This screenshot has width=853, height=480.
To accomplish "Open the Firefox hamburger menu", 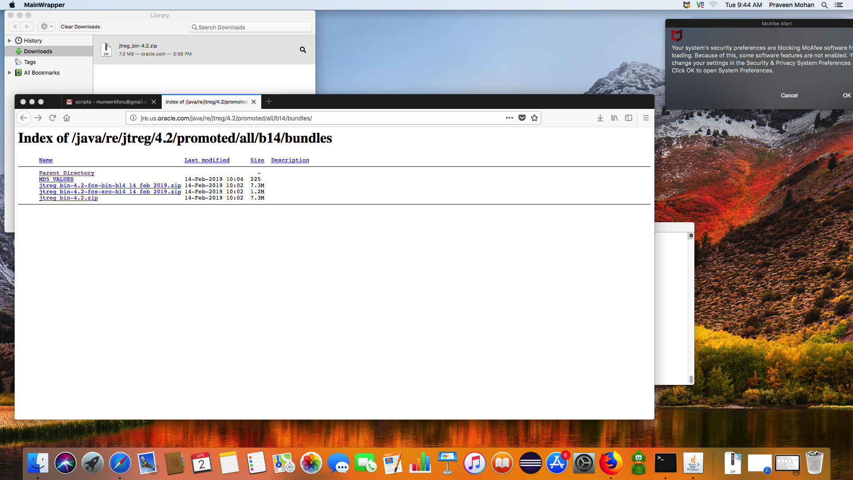I will coord(646,118).
